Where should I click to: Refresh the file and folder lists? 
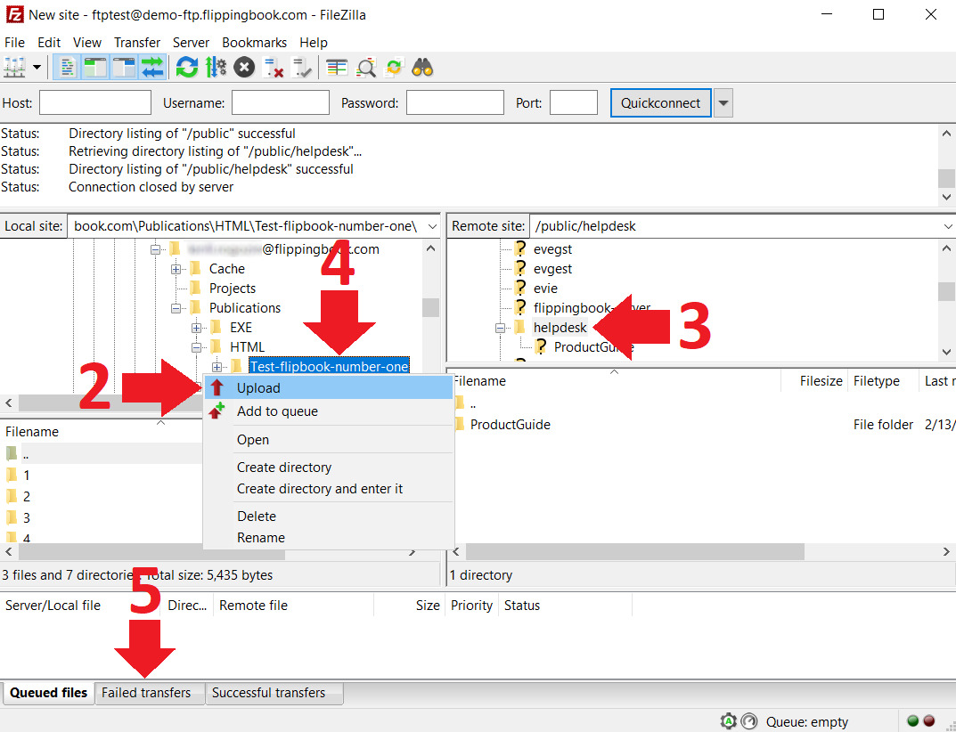(186, 67)
